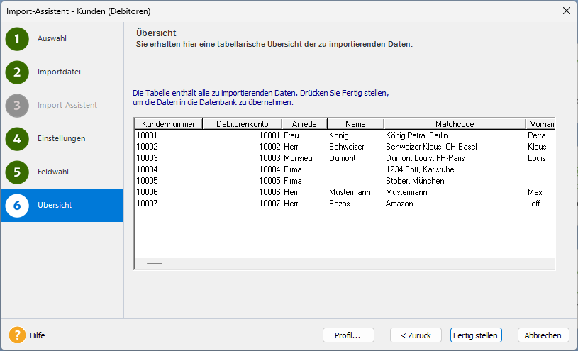Click the Debitorenkonto column header
The width and height of the screenshot is (578, 351).
(x=242, y=124)
